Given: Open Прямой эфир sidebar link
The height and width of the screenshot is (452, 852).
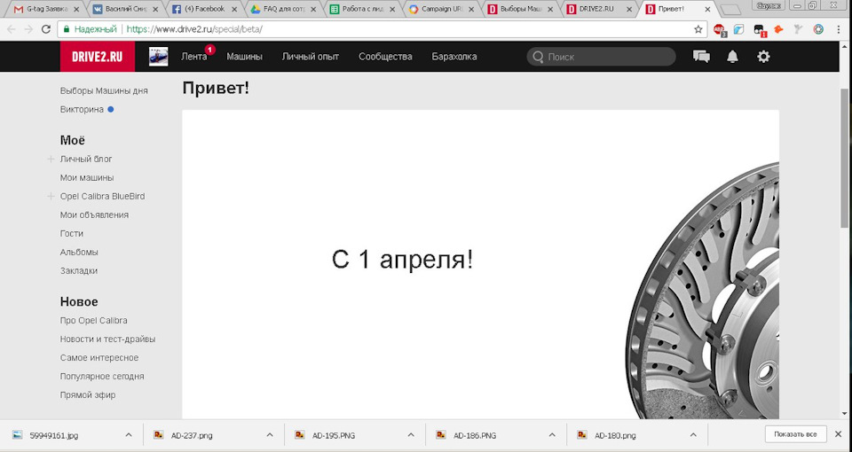Looking at the screenshot, I should pyautogui.click(x=88, y=395).
